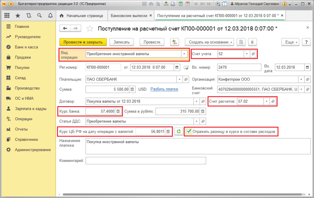Open Счет учета 52 account form

click(253, 54)
